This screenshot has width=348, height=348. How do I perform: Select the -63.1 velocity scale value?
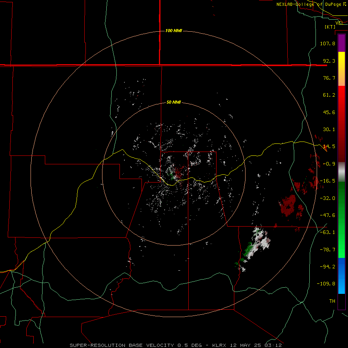pos(328,232)
